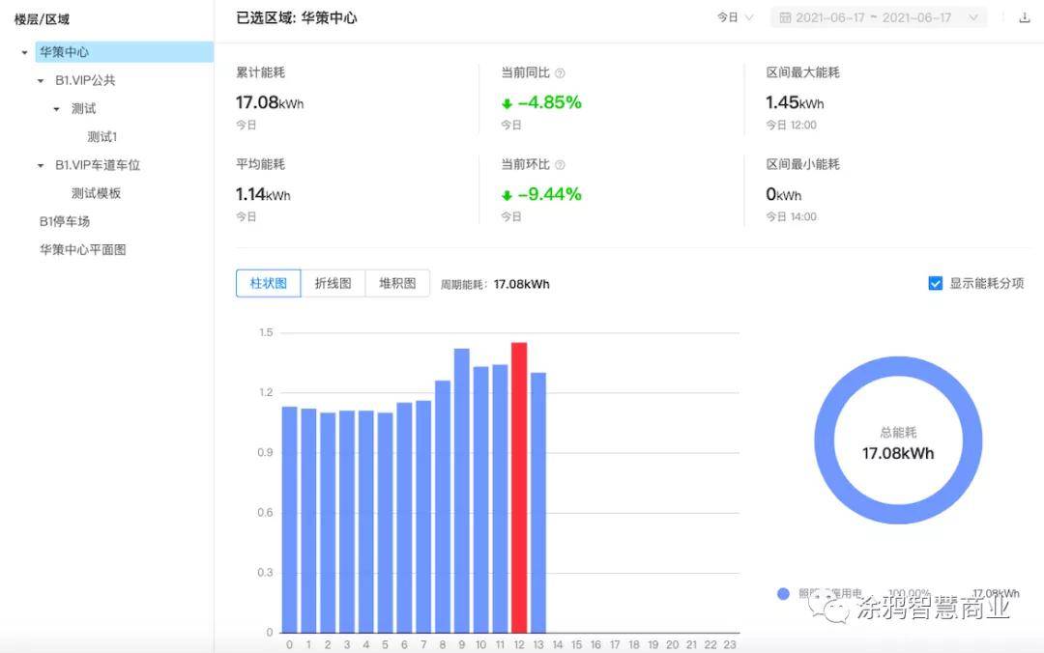Click the 1.45kWh maximum energy value
Viewport: 1044px width, 653px height.
[795, 102]
